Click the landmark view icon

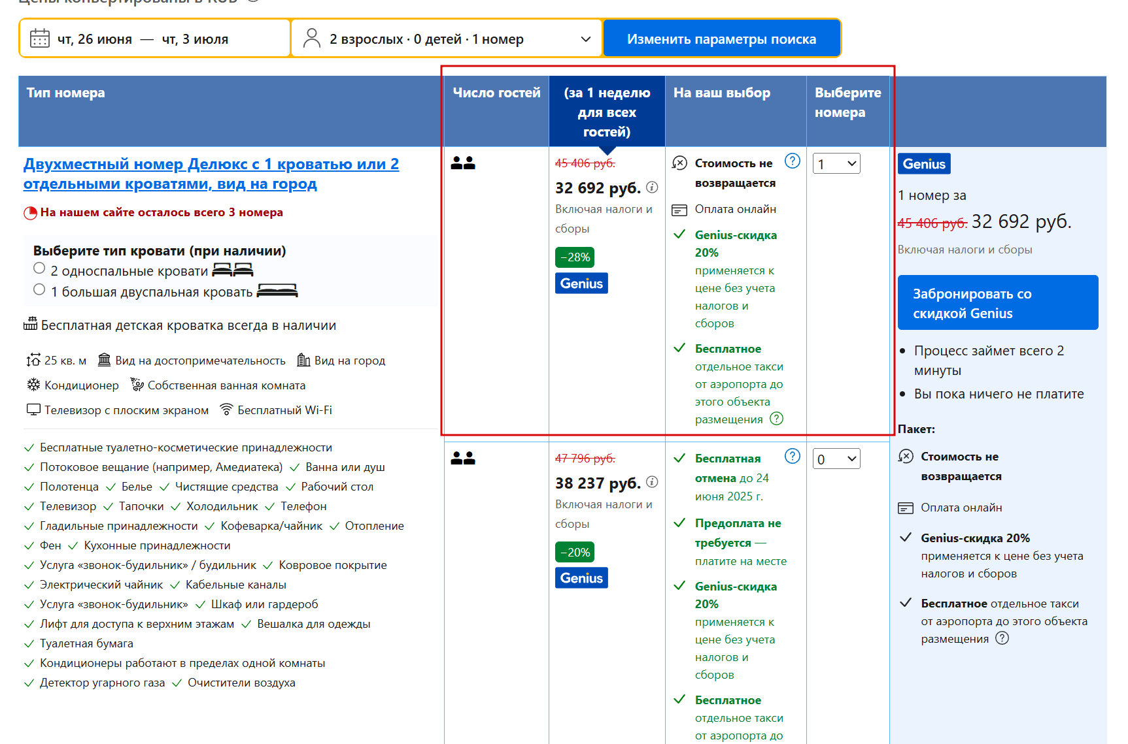(104, 359)
